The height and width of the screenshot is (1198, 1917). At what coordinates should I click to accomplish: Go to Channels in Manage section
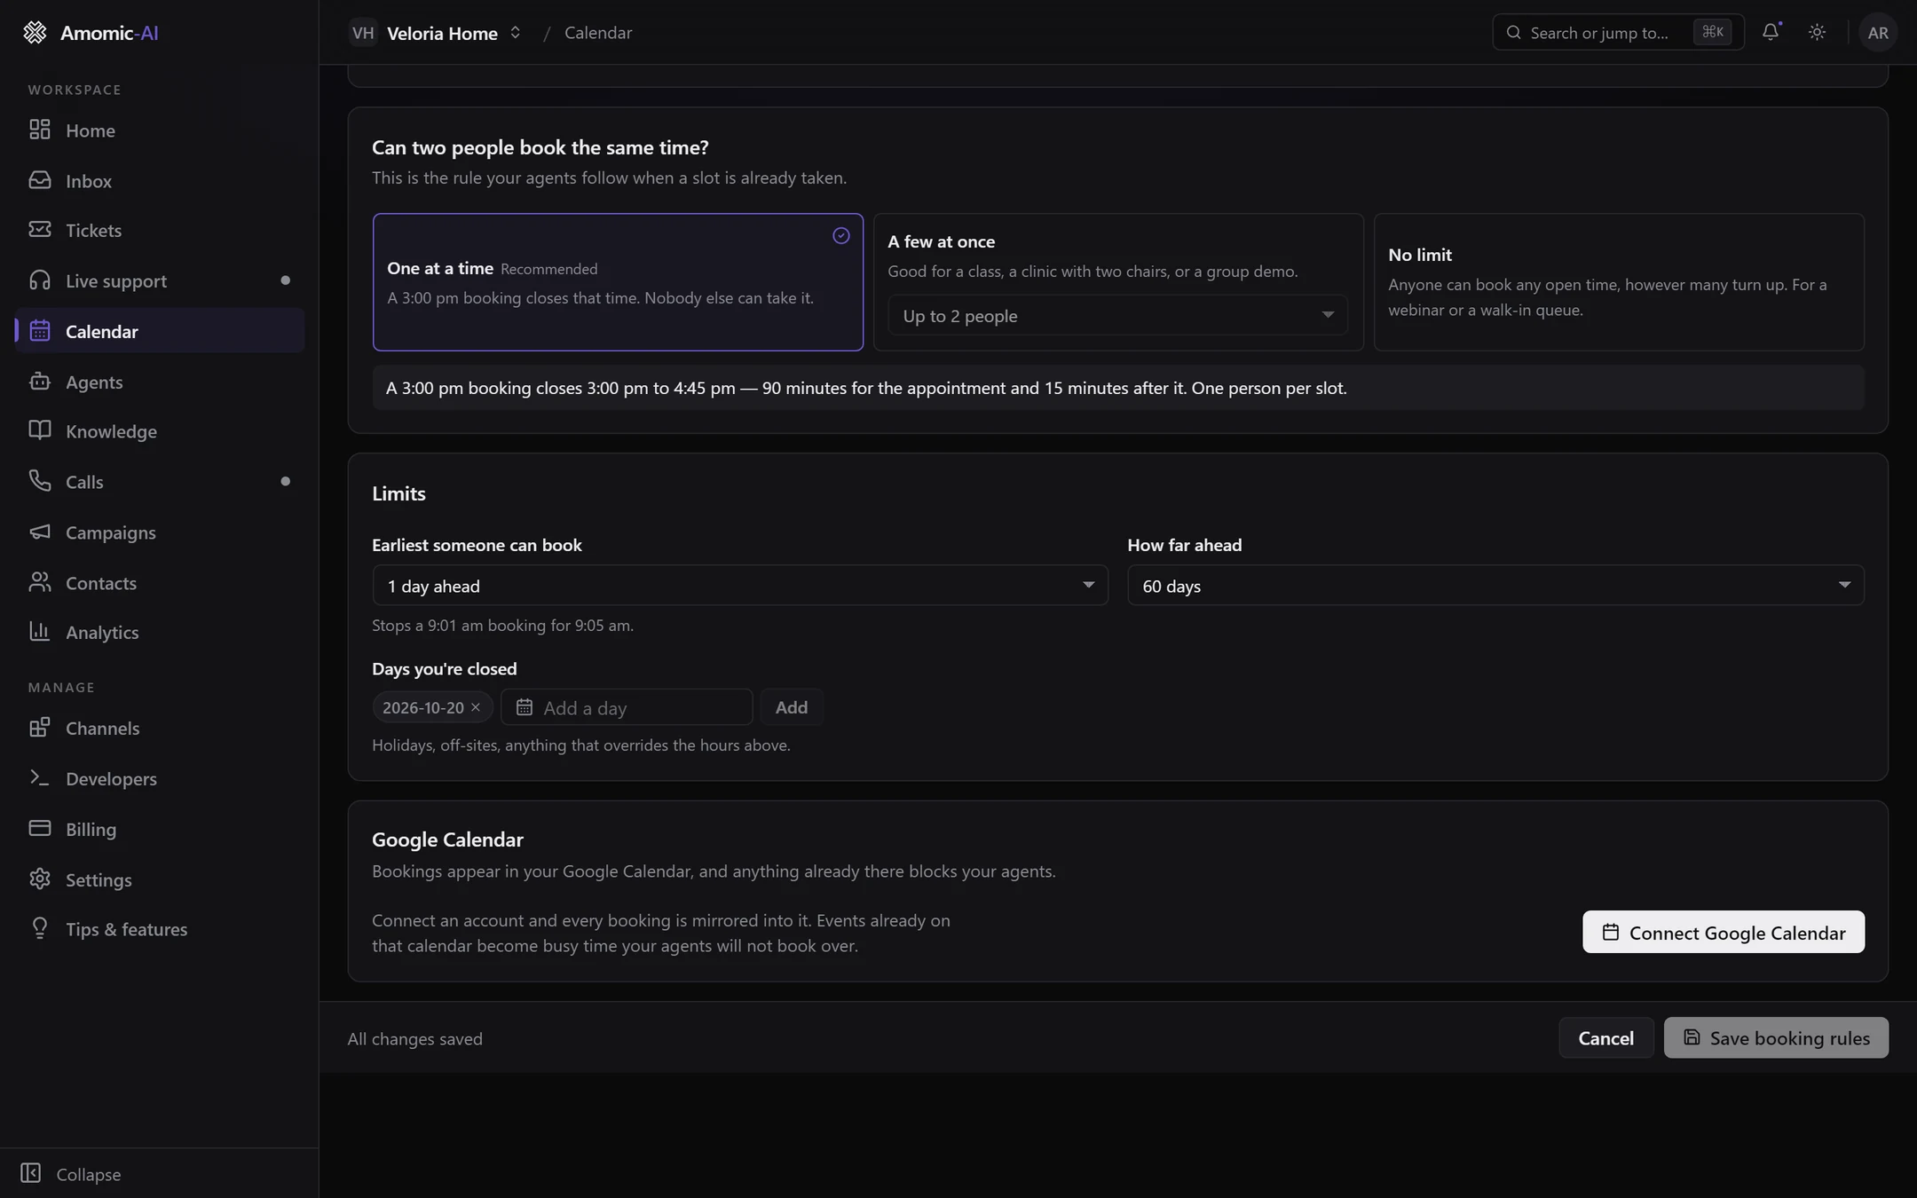click(x=160, y=728)
